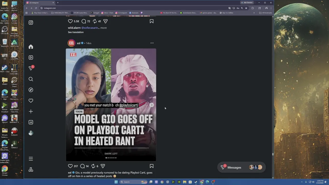
Task: Open Instagram Search in sidebar
Action: (31, 79)
